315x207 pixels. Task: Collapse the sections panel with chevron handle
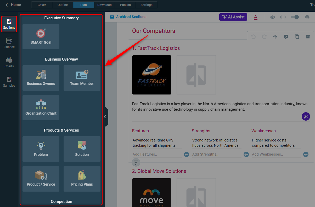[105, 117]
